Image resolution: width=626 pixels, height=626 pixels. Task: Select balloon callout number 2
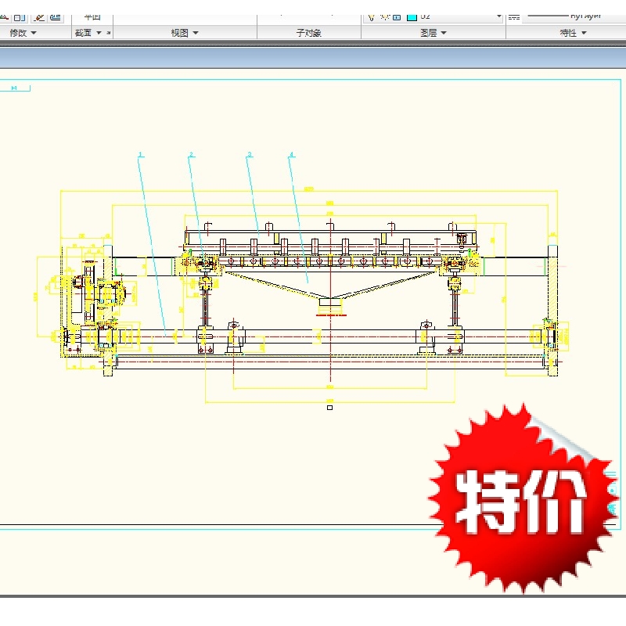click(x=191, y=154)
